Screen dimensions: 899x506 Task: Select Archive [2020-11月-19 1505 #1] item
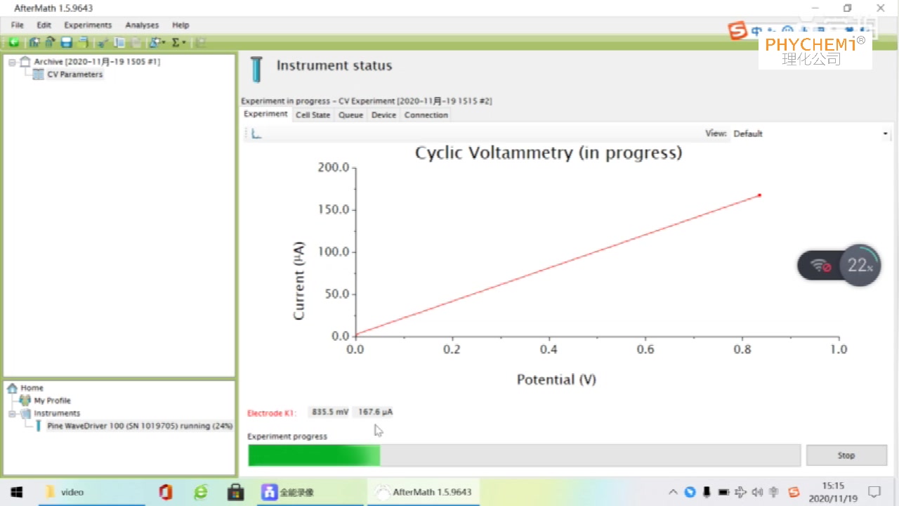point(97,62)
